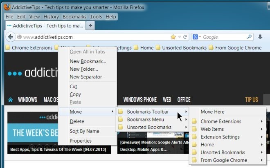The image size is (270, 168).
Task: Select Cut in the context menu
Action: tap(88, 86)
